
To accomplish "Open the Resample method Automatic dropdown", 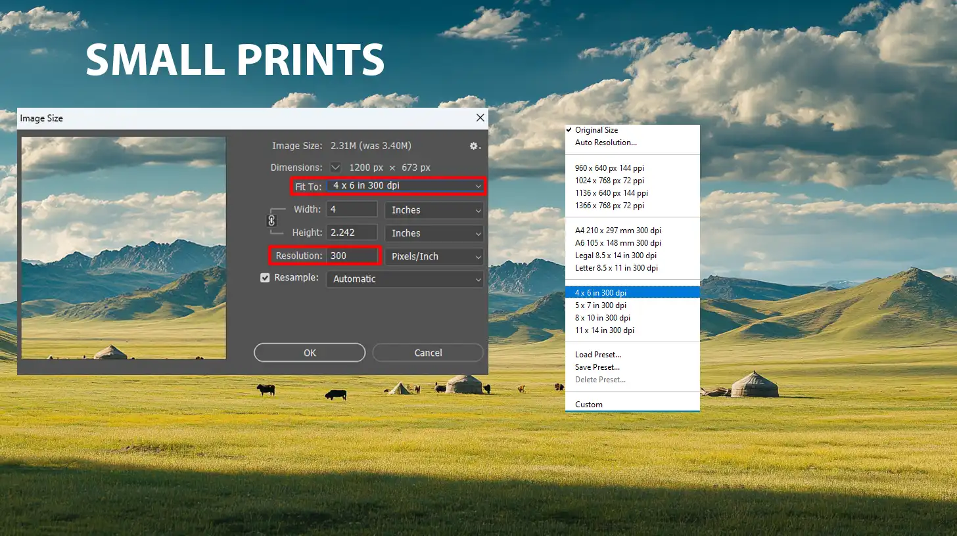I will point(405,279).
